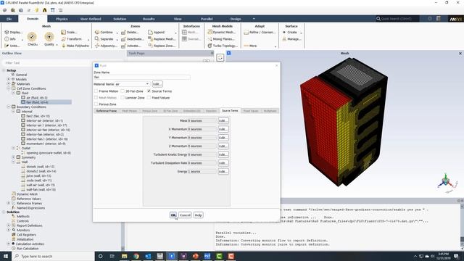The image size is (464, 261).
Task: Click the Surface Manage icon
Action: (x=284, y=39)
